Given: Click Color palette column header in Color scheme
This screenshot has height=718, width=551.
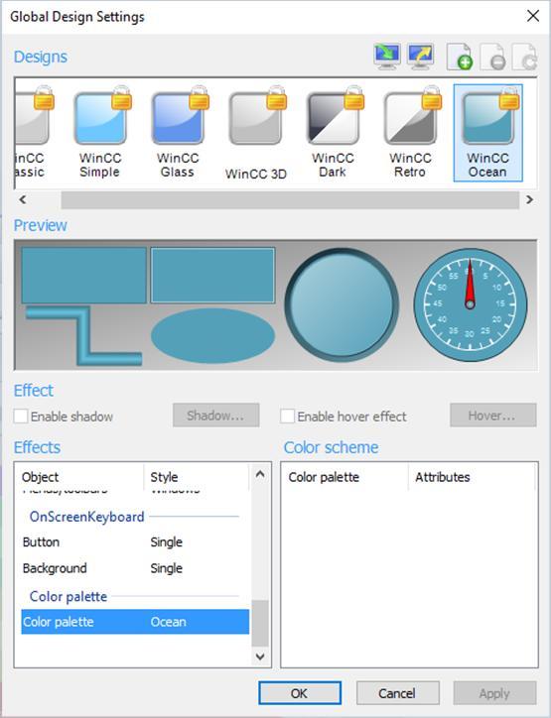Looking at the screenshot, I should coord(344,477).
